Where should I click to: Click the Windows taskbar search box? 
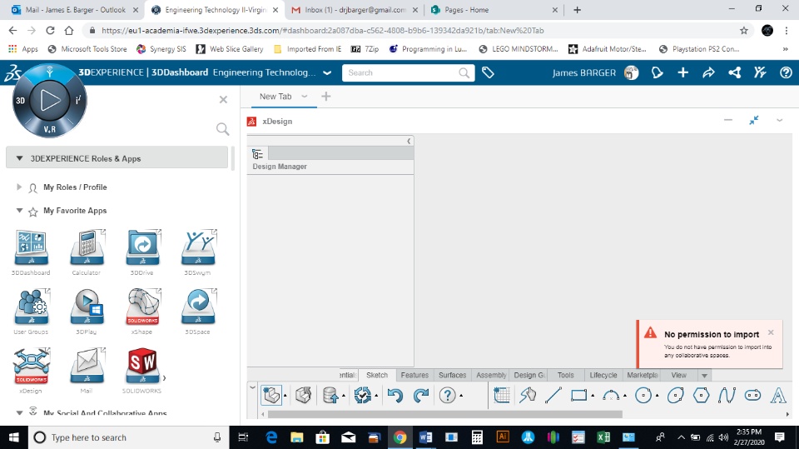point(129,437)
